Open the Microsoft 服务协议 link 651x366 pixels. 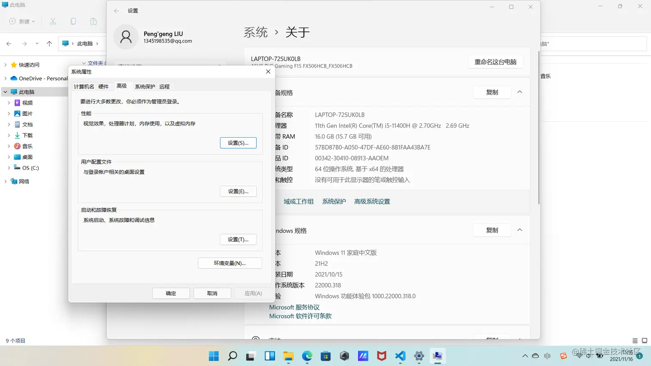click(294, 307)
